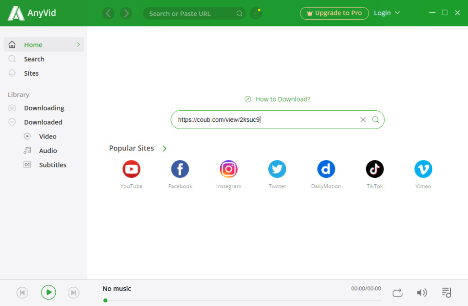Click the Sites globe icon in sidebar
468x306 pixels.
12,73
